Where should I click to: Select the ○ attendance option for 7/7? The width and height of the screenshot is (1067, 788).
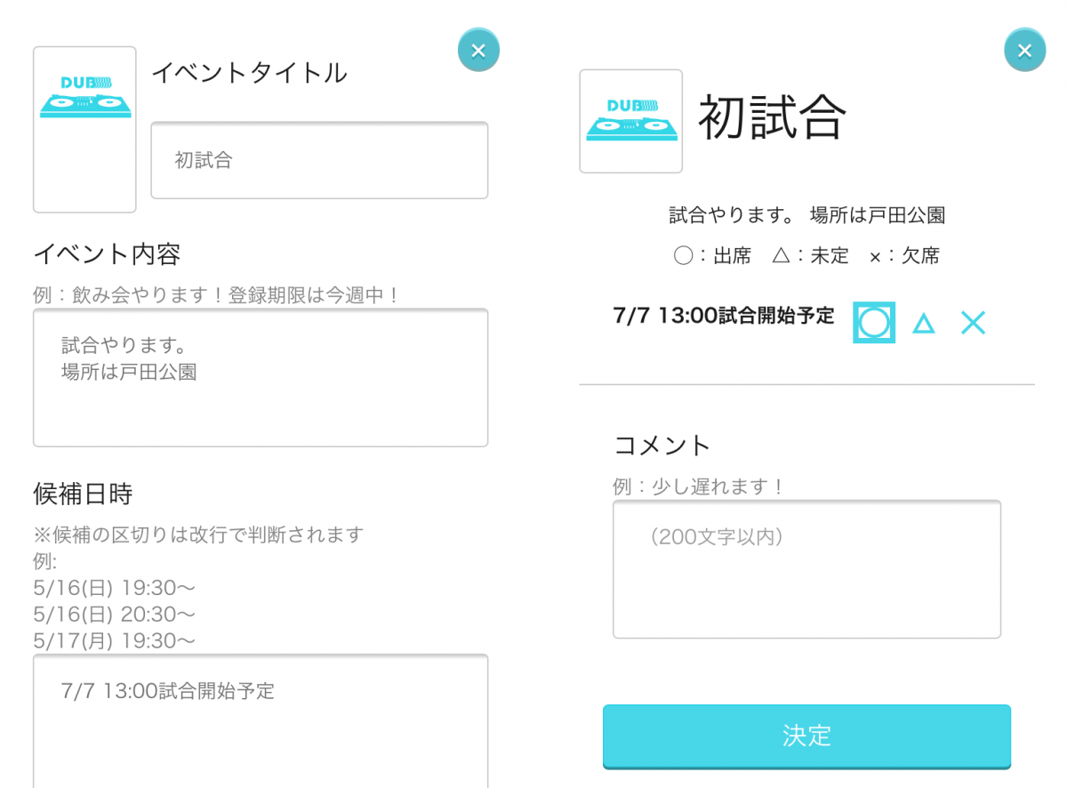[874, 322]
